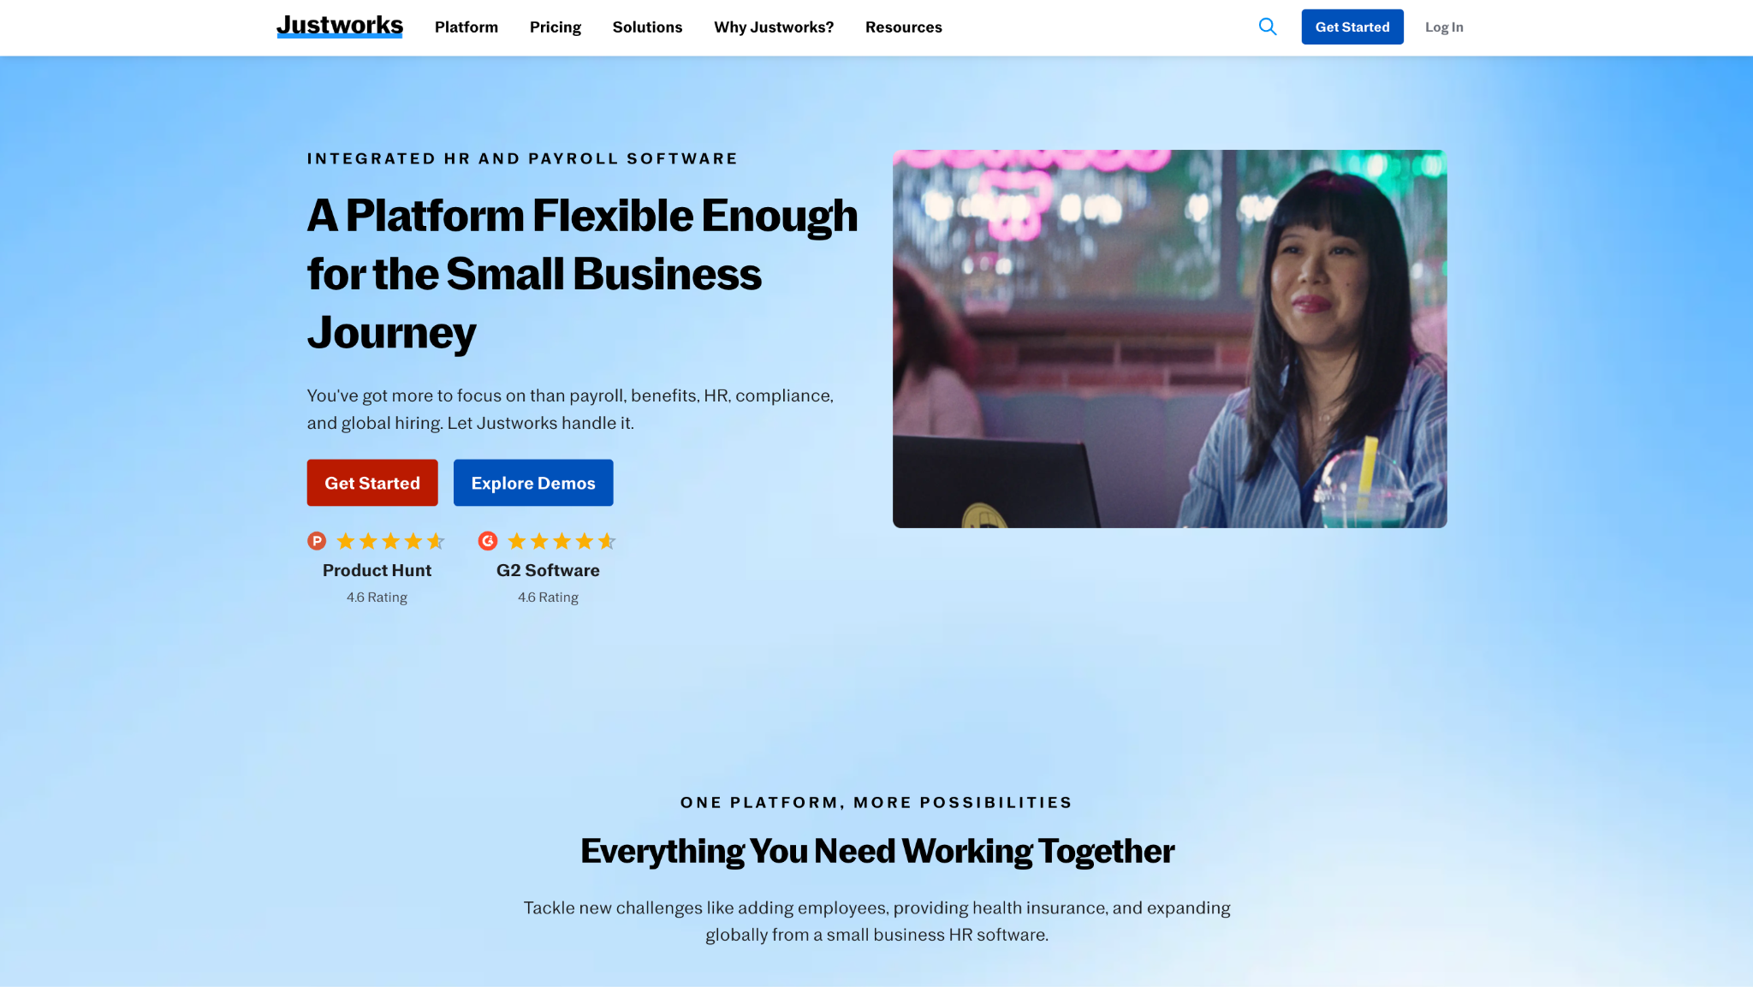
Task: Click the Explore Demos button
Action: 533,483
